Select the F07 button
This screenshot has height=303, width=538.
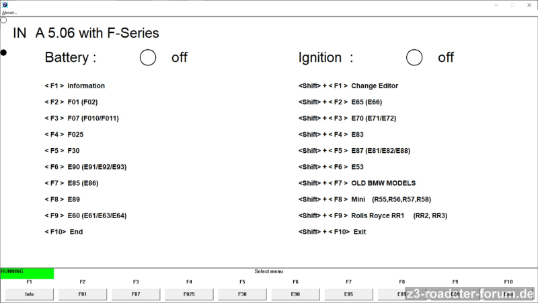tap(135, 294)
